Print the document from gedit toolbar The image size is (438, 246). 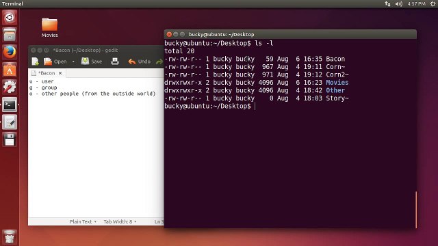[x=115, y=61]
